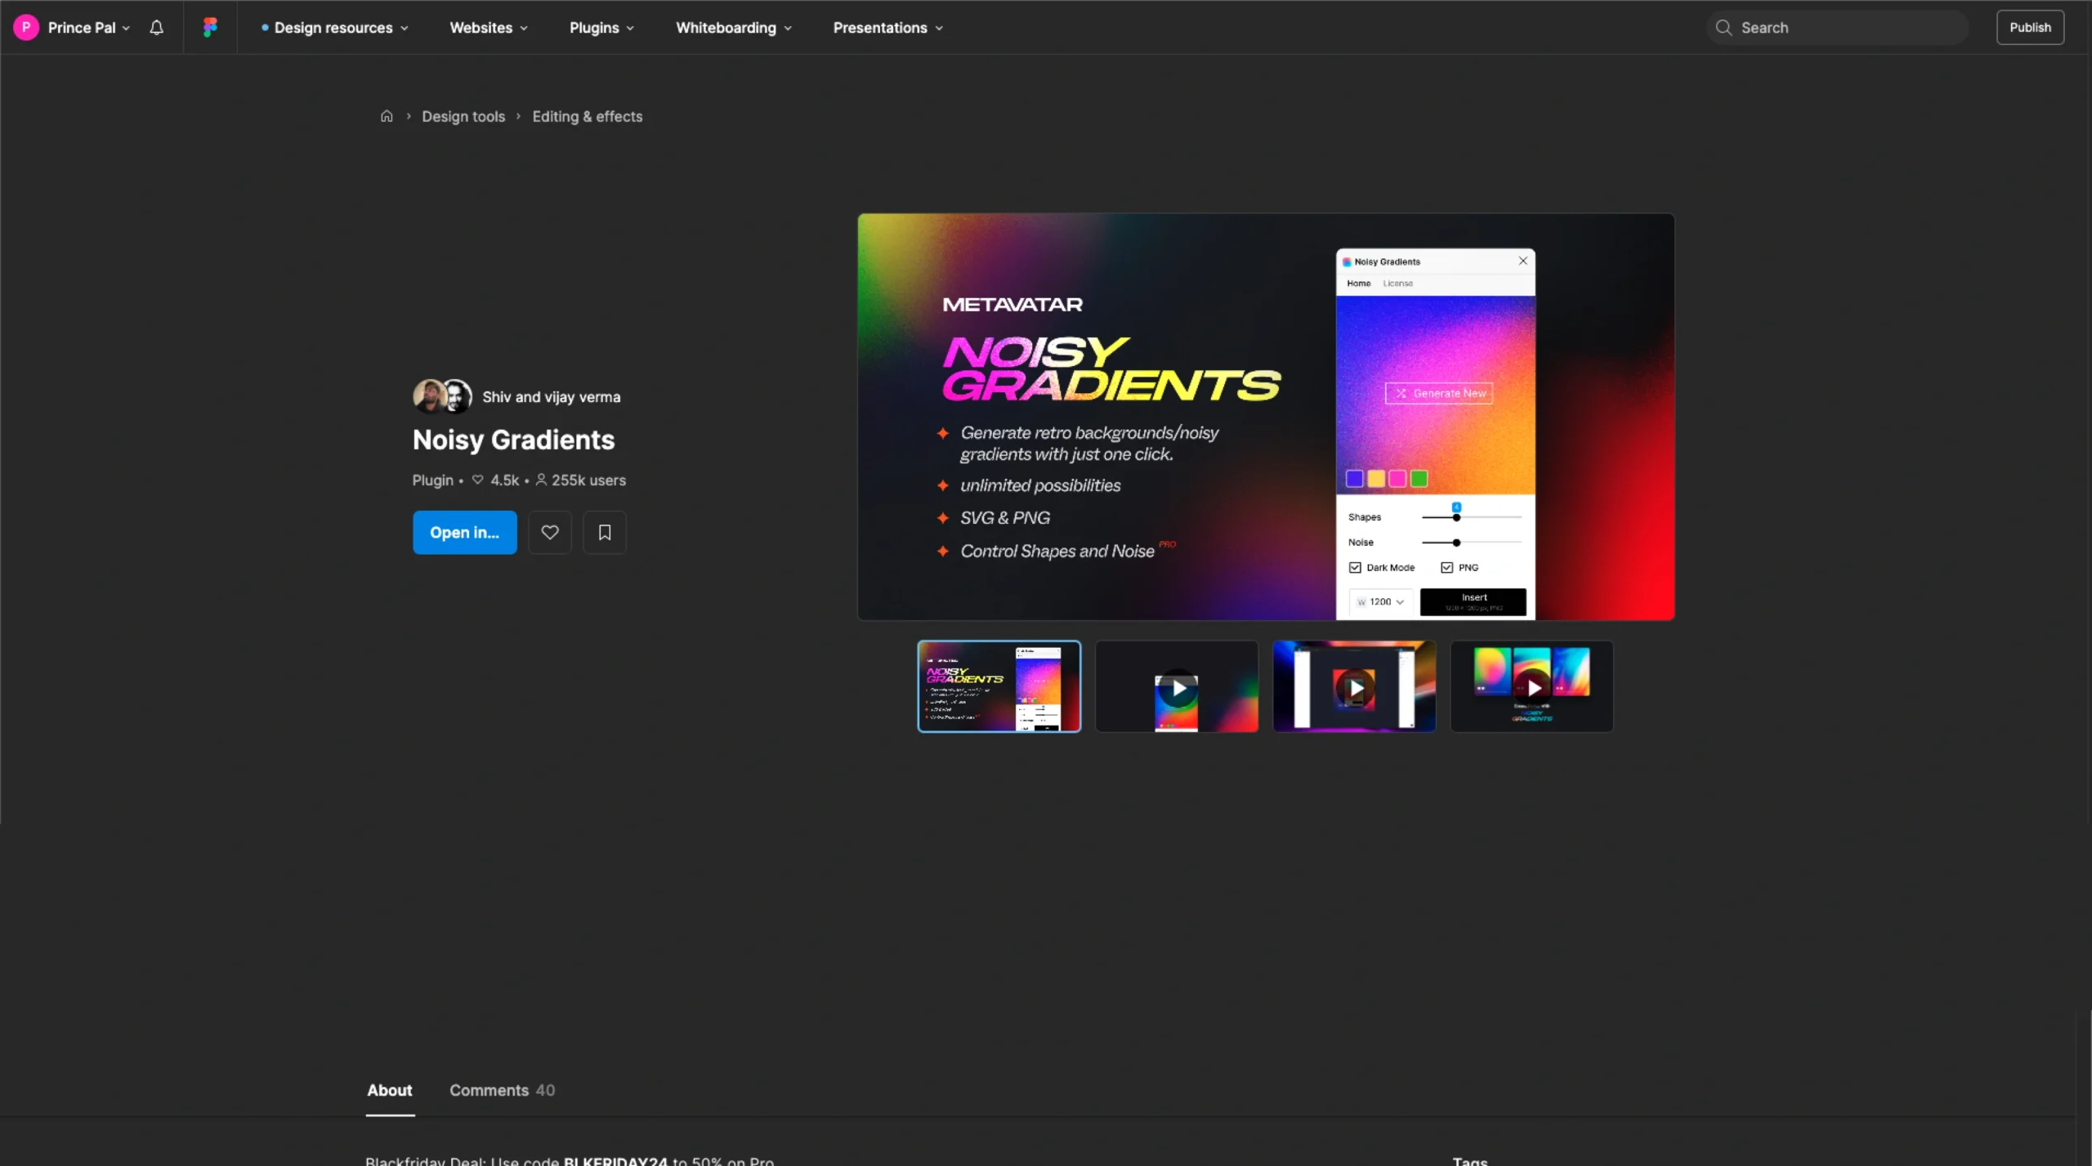Like Noisy Gradients with heart button
Screen dimensions: 2092x1166
(x=550, y=532)
